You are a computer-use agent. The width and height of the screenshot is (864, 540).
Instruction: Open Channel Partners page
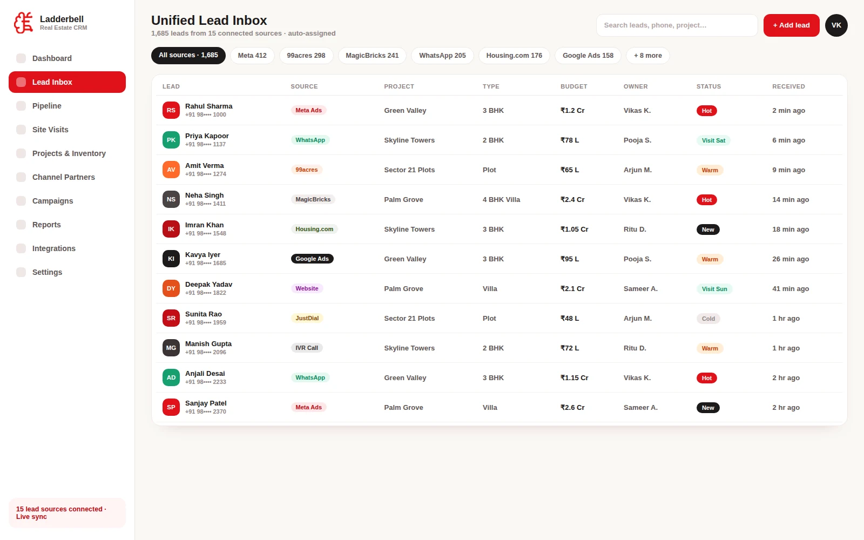[67, 177]
